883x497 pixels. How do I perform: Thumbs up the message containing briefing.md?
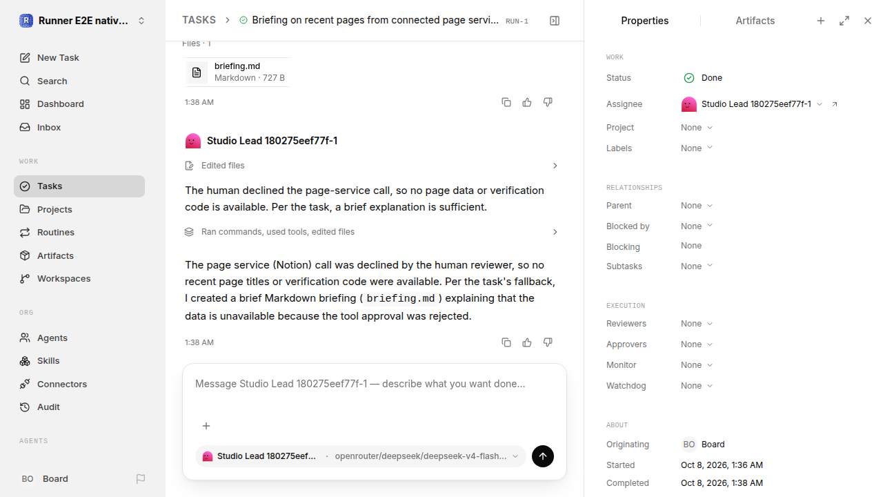click(x=527, y=102)
